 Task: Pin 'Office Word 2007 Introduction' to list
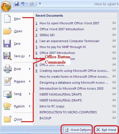click(114, 29)
